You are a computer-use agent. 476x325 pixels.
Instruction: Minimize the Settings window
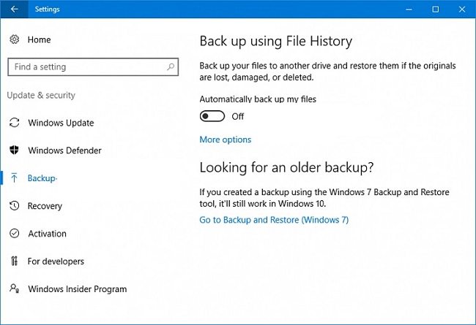pos(409,9)
